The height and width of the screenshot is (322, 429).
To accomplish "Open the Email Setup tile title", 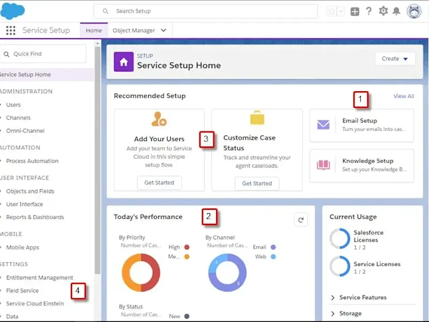I will (x=359, y=121).
